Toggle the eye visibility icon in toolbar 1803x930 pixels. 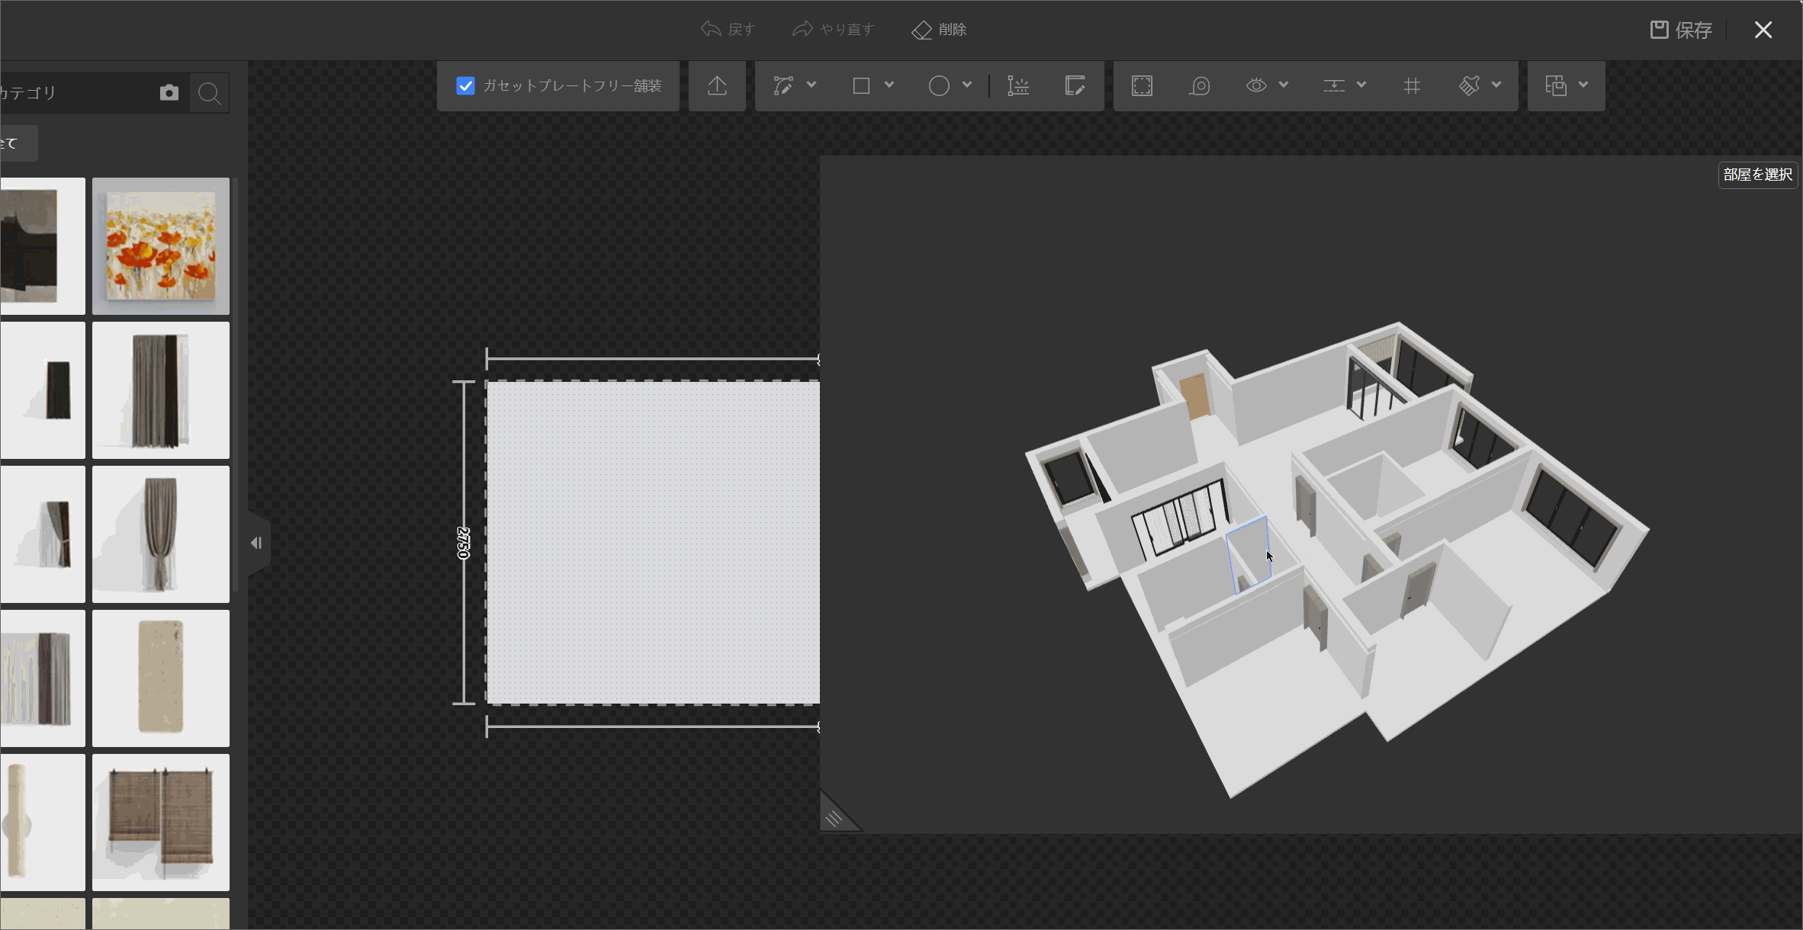click(x=1256, y=86)
